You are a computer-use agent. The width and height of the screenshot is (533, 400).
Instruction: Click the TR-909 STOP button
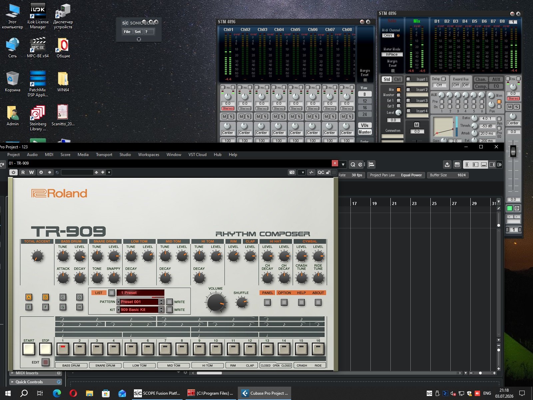coord(45,349)
